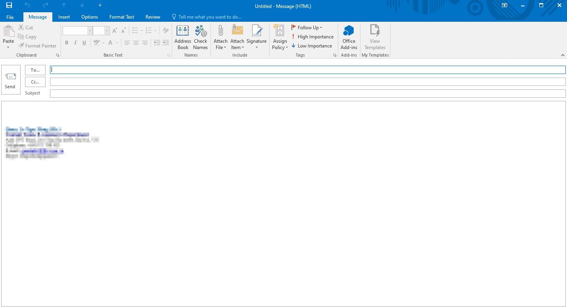Open the Tags group dialog launcher

pos(335,55)
